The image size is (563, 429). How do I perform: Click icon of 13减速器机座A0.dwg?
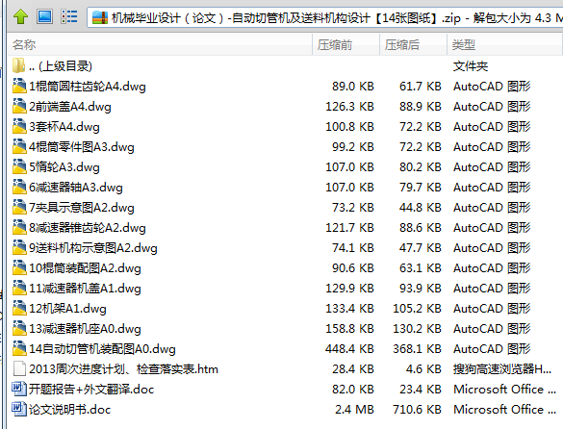(x=19, y=328)
